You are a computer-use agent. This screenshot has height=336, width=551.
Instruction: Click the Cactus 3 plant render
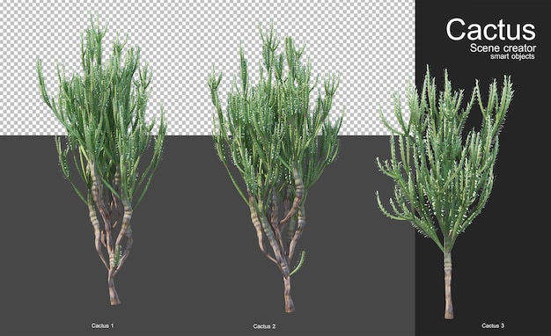coord(444,192)
